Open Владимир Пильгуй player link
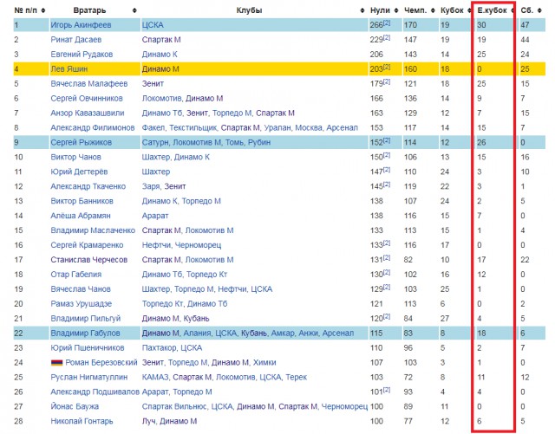 click(x=85, y=319)
